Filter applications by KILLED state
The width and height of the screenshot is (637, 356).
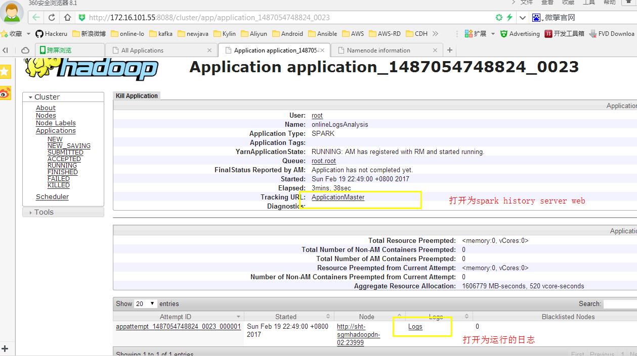[x=59, y=185]
